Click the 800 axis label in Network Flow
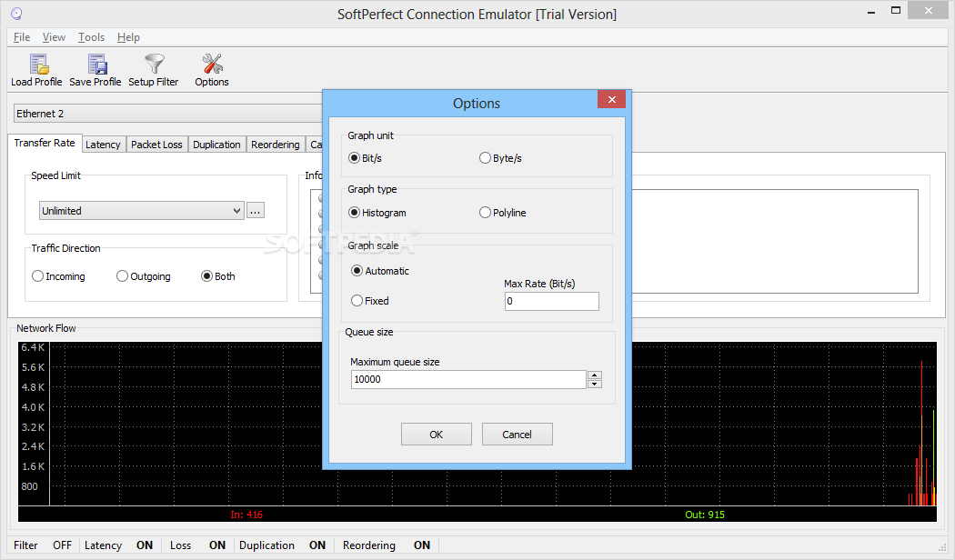Screen dimensions: 955x560 (x=29, y=486)
